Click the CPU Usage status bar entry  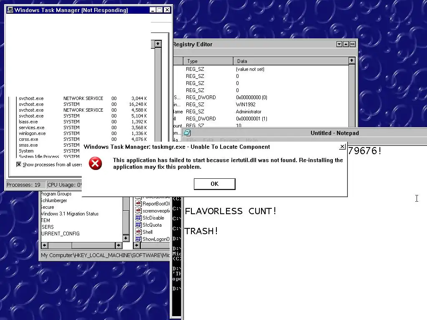tap(64, 185)
